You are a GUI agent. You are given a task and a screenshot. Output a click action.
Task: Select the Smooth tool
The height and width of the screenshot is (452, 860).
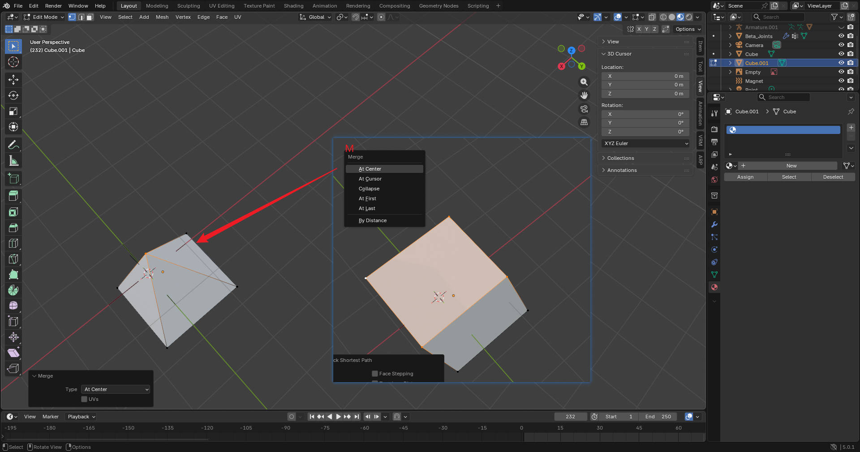(x=13, y=306)
